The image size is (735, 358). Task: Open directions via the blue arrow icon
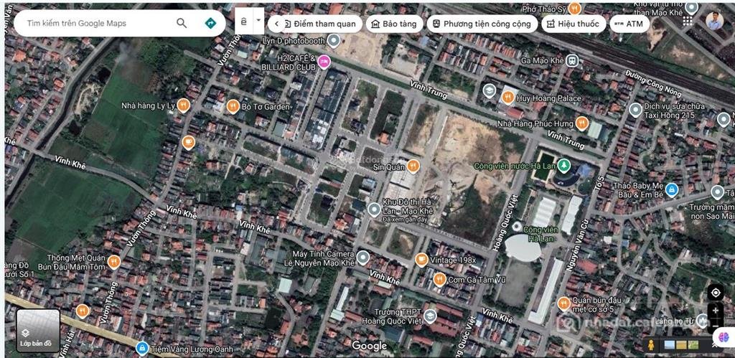click(210, 23)
